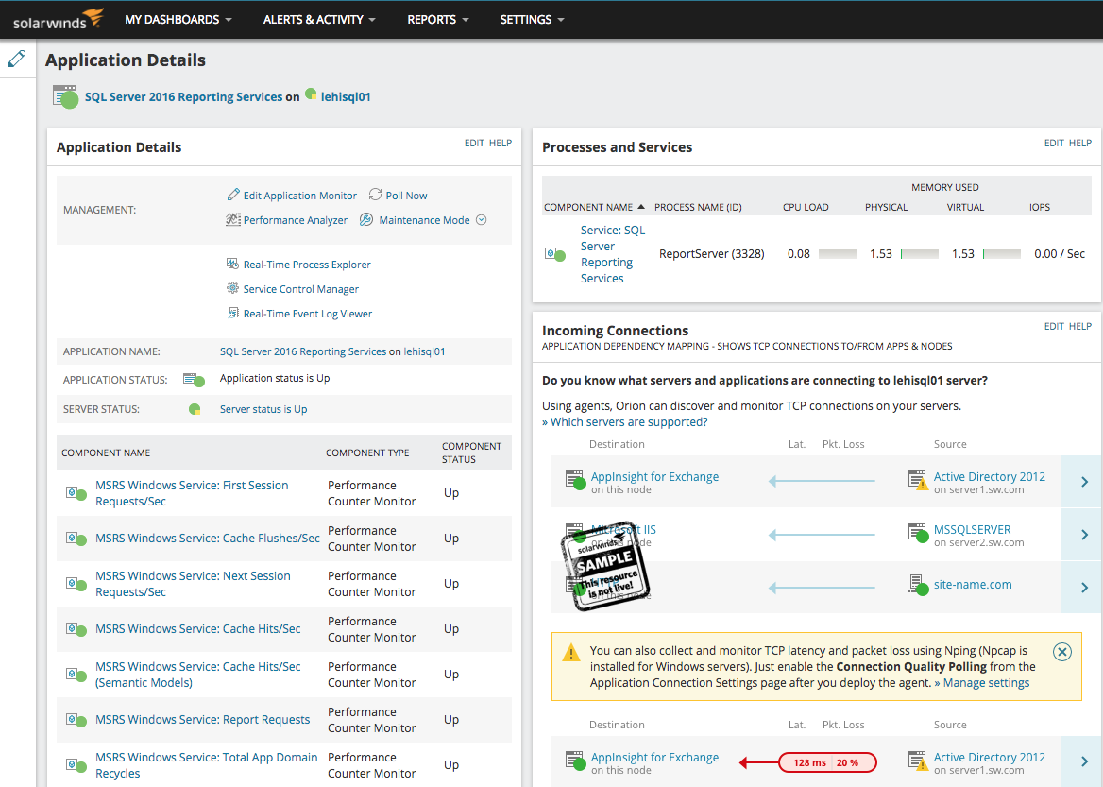The width and height of the screenshot is (1103, 787).
Task: Click the Manage settings link
Action: pos(982,683)
